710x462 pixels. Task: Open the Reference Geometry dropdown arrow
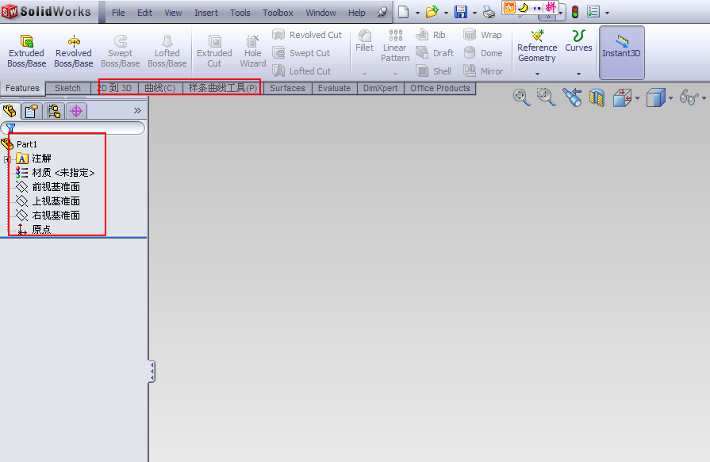click(x=537, y=74)
